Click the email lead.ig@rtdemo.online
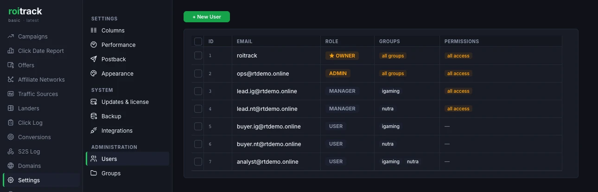Image resolution: width=598 pixels, height=192 pixels. click(267, 91)
